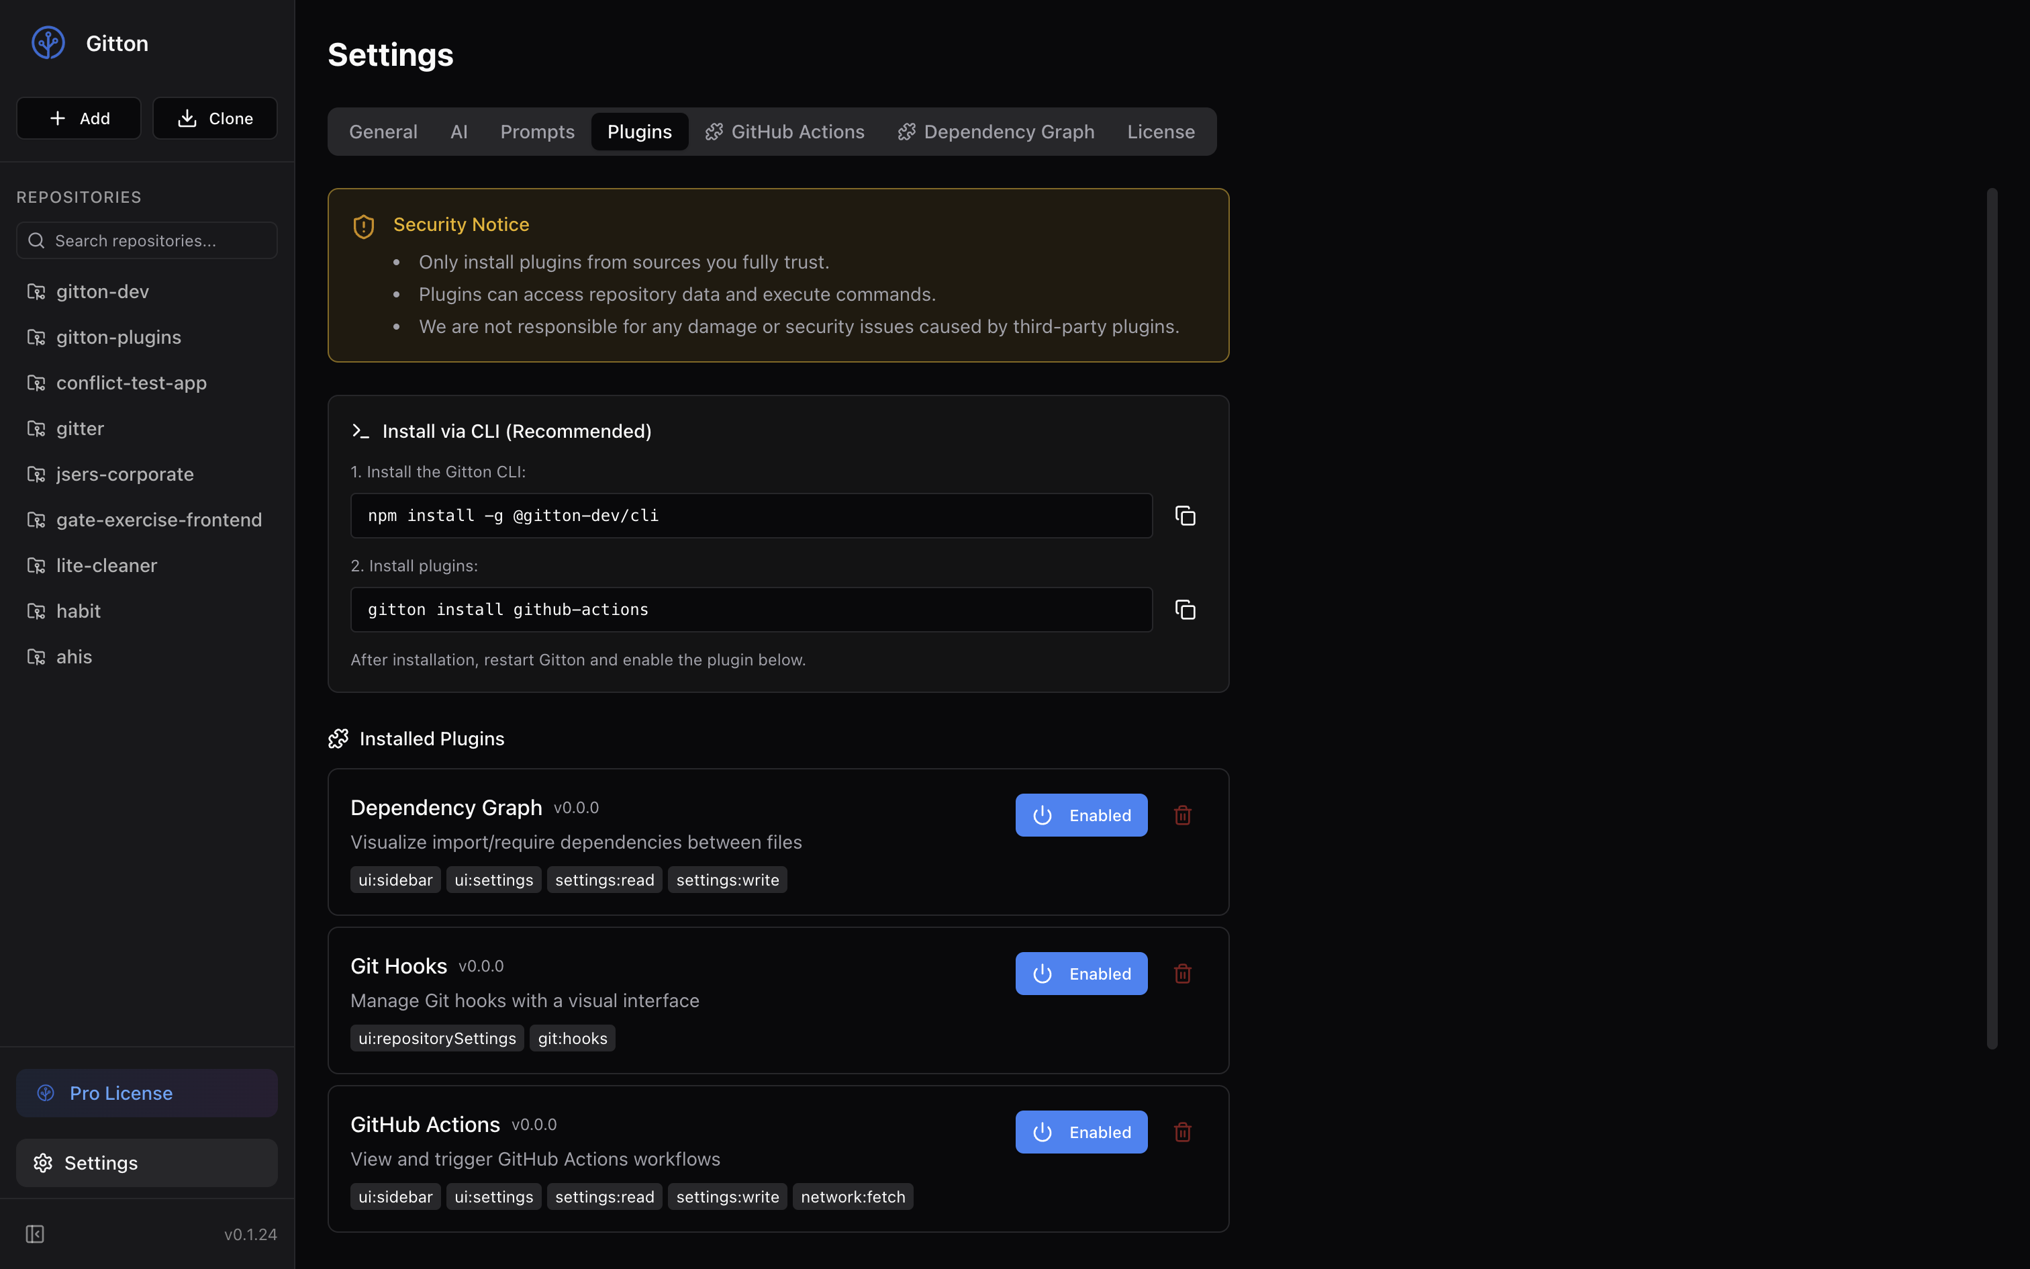Click trash icon for GitHub Actions plugin
2030x1269 pixels.
point(1183,1132)
